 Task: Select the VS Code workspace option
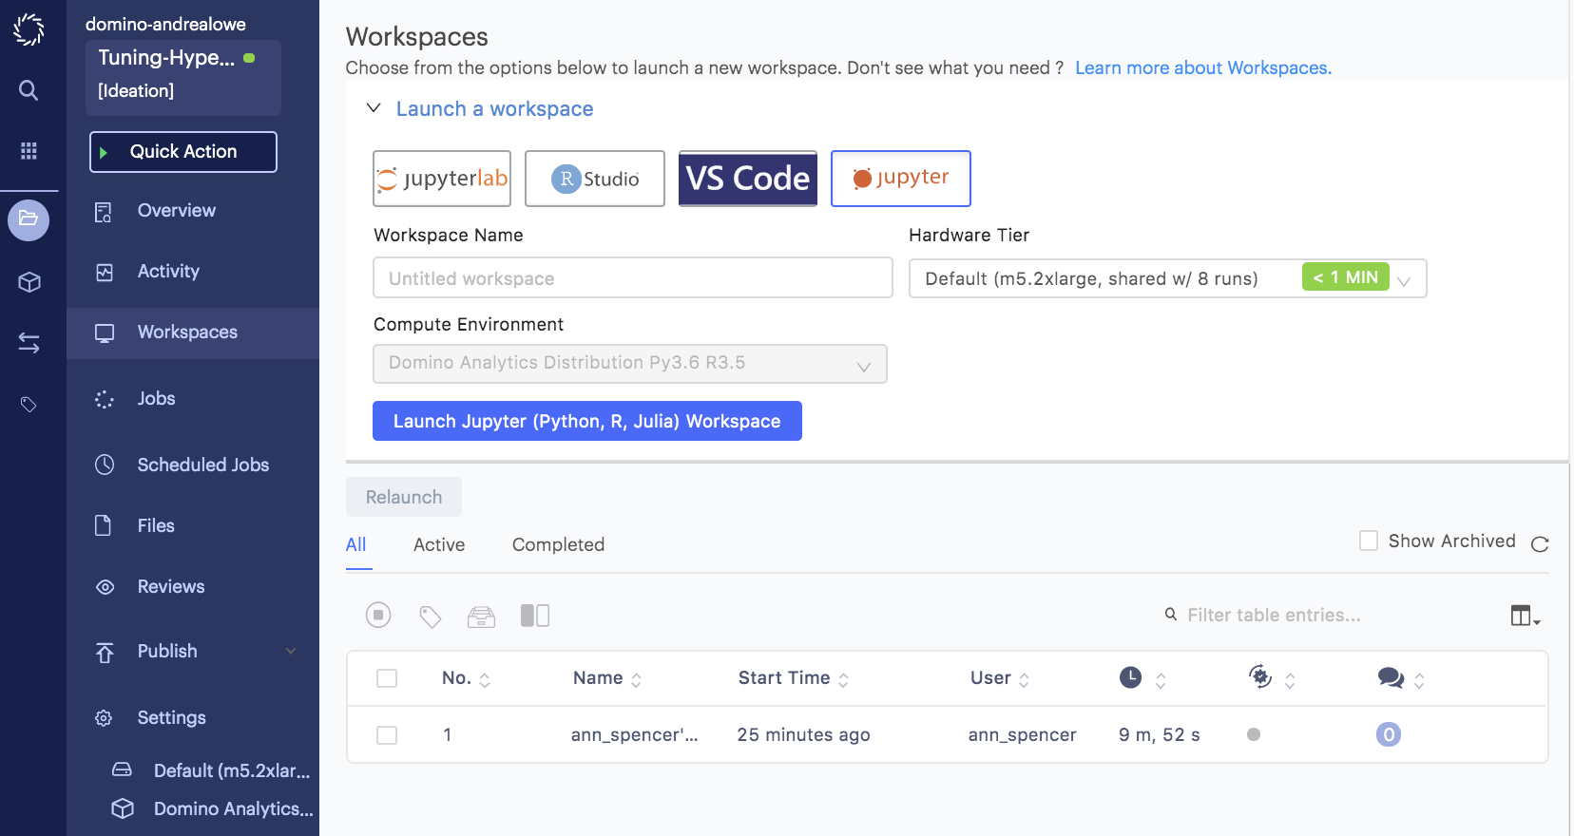[748, 179]
